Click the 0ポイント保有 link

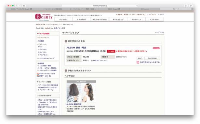tap(60, 28)
